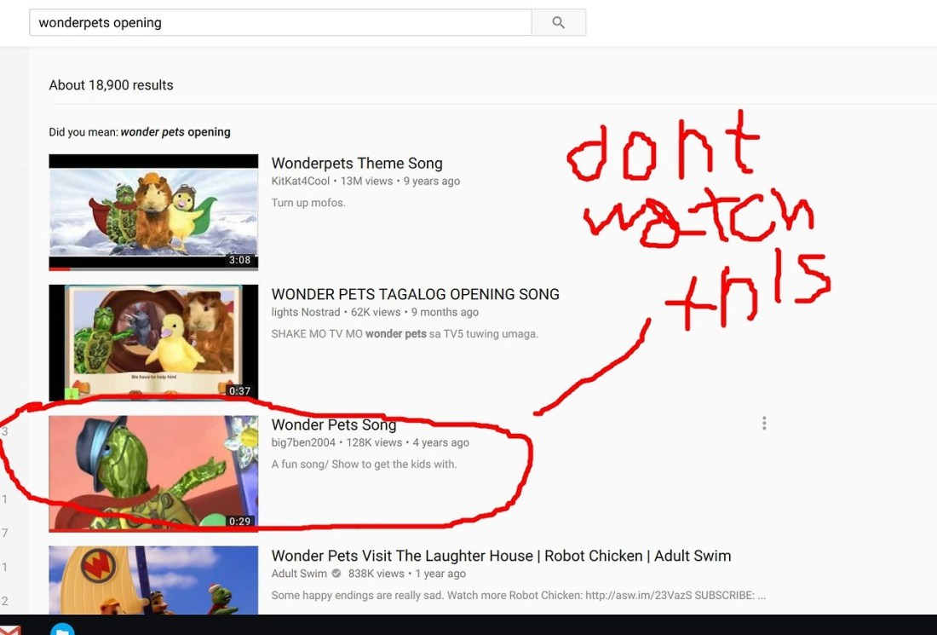Click the 13M views text

point(366,182)
